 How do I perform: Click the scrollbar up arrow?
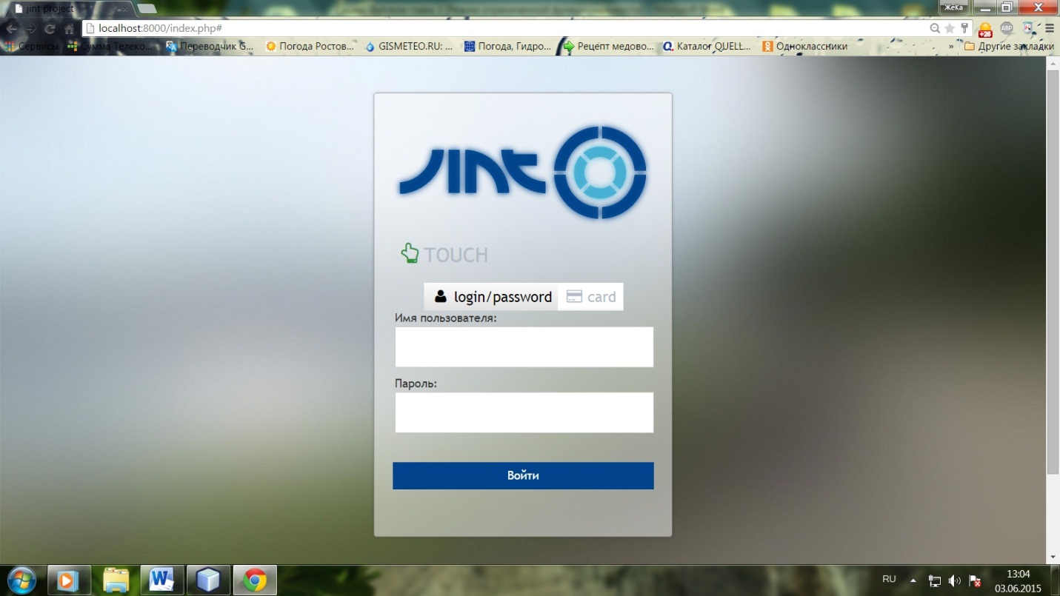(x=1053, y=64)
